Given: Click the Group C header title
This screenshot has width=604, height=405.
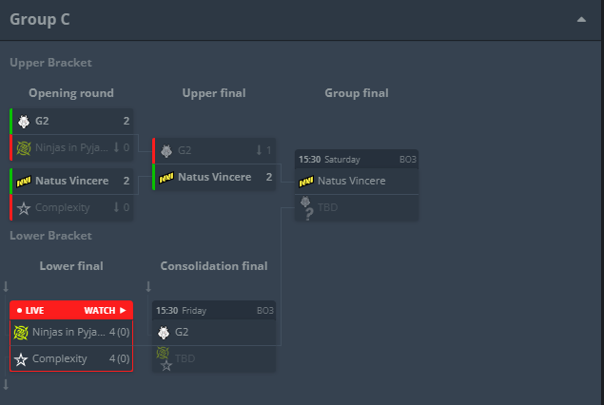Looking at the screenshot, I should click(x=40, y=19).
